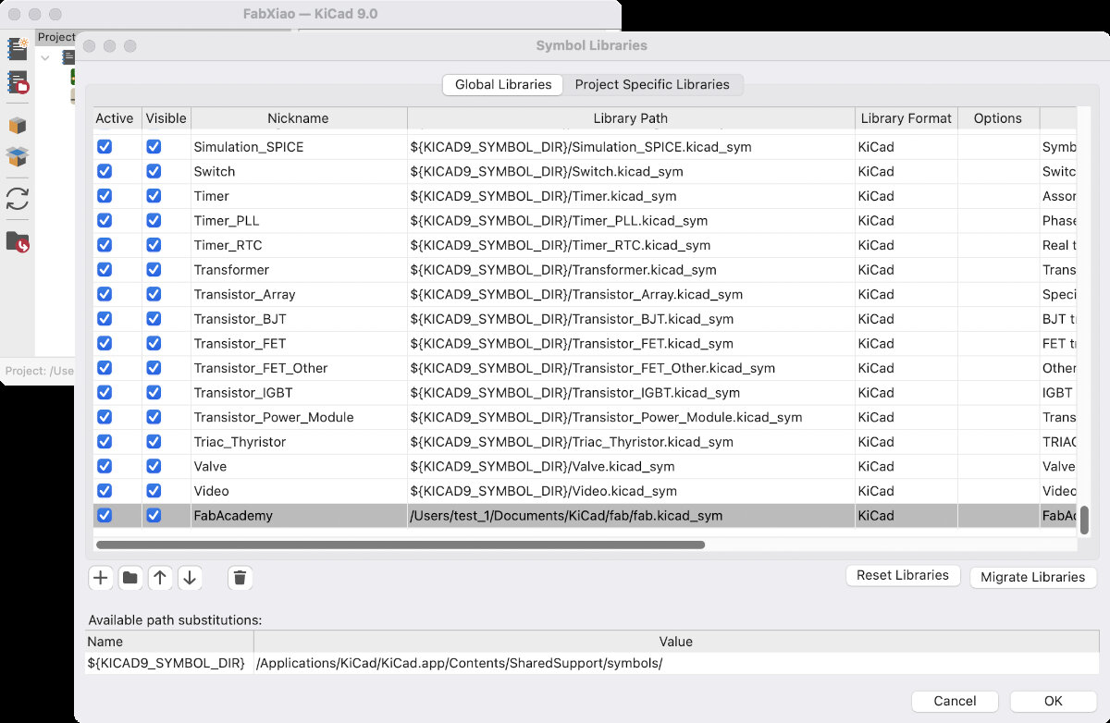Click FabAcademy path /Users/test_1/Documents/KiCad/fab/fab.kicad_sym
This screenshot has height=723, width=1110.
(631, 516)
